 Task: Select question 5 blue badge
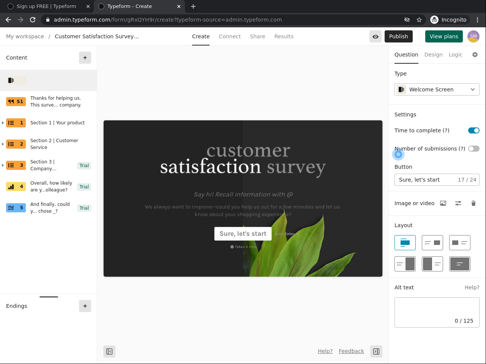click(16, 208)
